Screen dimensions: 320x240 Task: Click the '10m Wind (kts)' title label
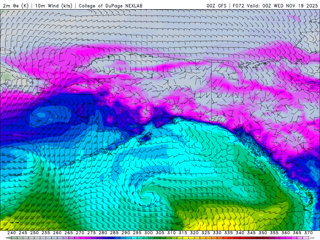(x=54, y=6)
